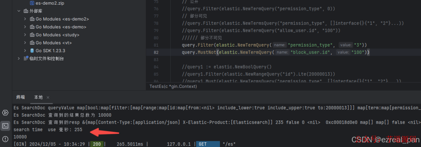Click the scratches and consoles icon
This screenshot has height=147, width=421.
click(26, 58)
